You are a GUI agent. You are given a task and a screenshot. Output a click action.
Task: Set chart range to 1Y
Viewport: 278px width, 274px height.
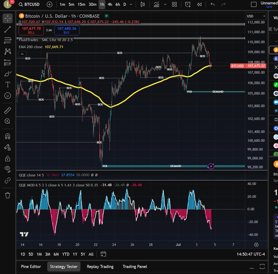pos(75,254)
